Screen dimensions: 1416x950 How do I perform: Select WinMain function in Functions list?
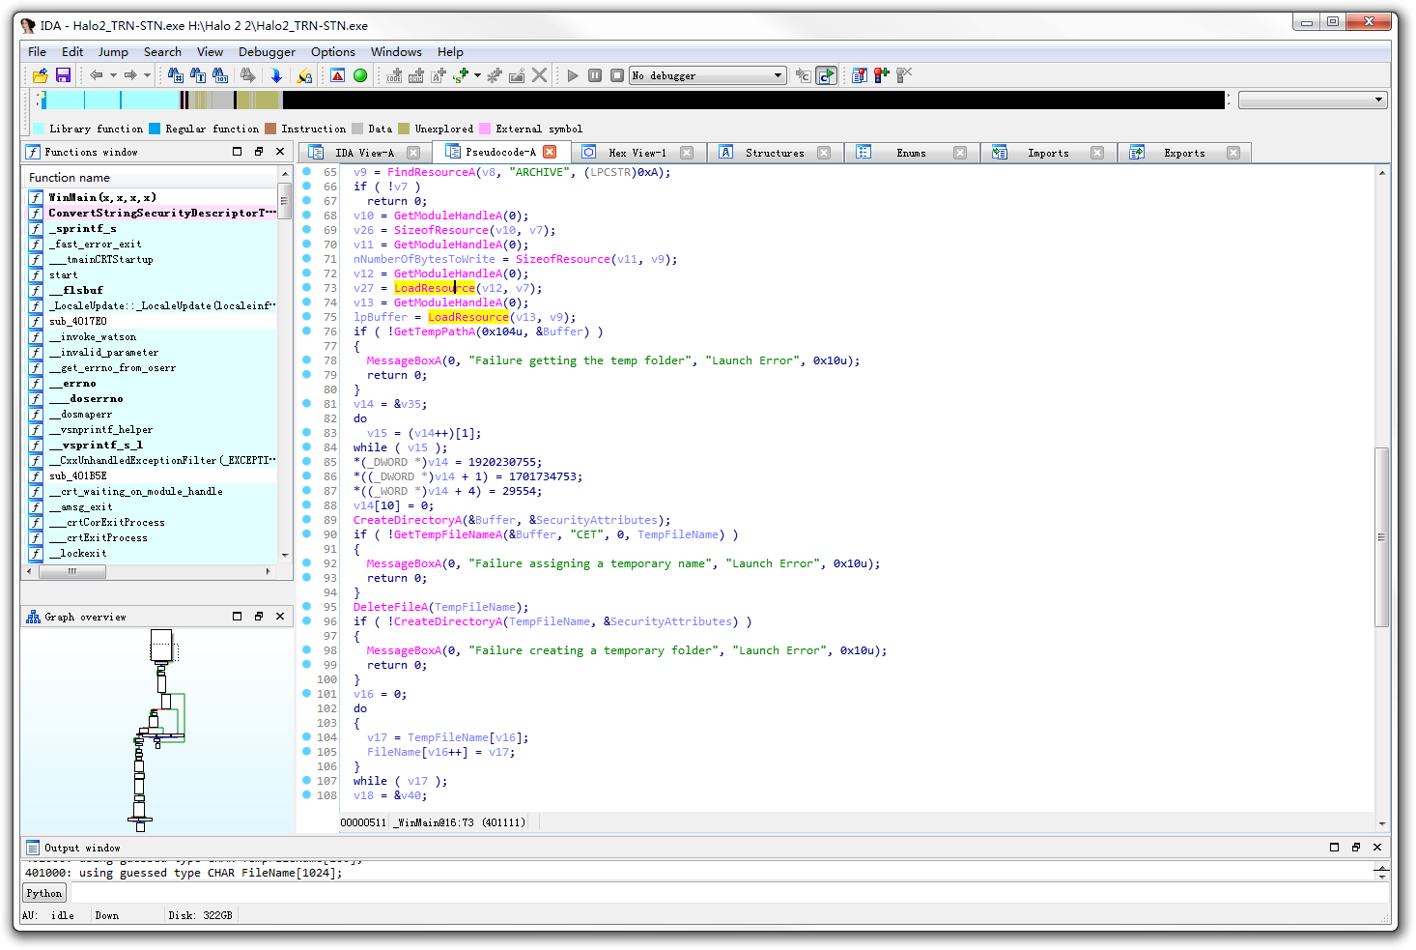(102, 197)
